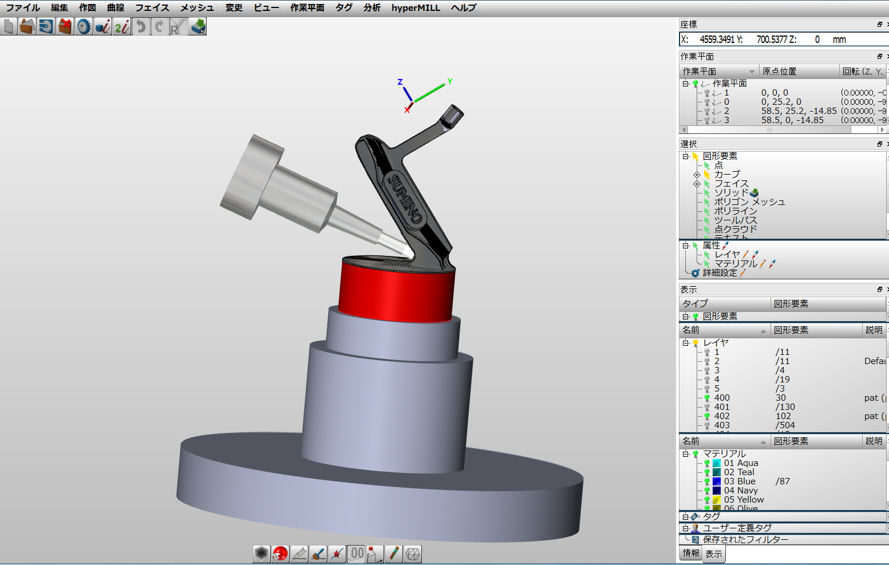889x565 pixels.
Task: Click the pencil icon next to レイヤ
Action: [x=746, y=255]
